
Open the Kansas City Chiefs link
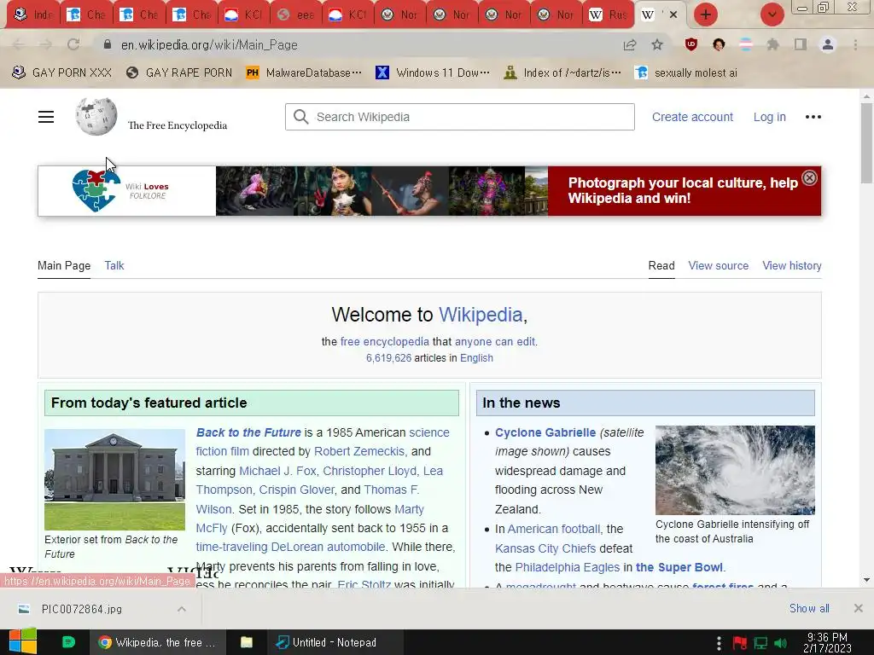(x=545, y=548)
